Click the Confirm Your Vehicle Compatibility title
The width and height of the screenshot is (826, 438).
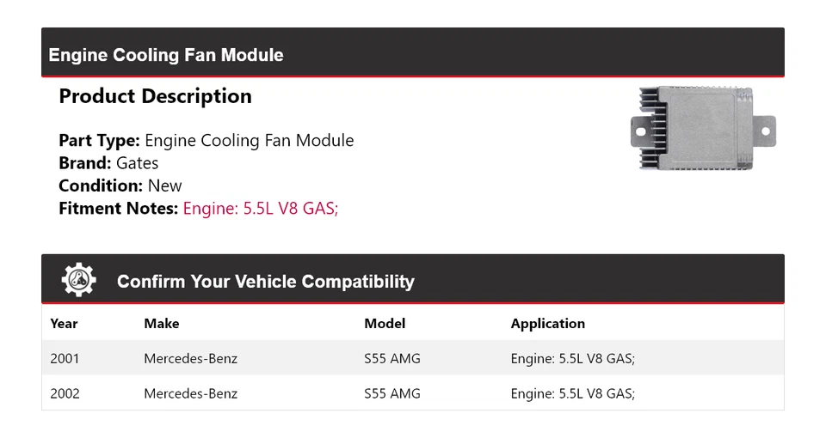click(265, 282)
